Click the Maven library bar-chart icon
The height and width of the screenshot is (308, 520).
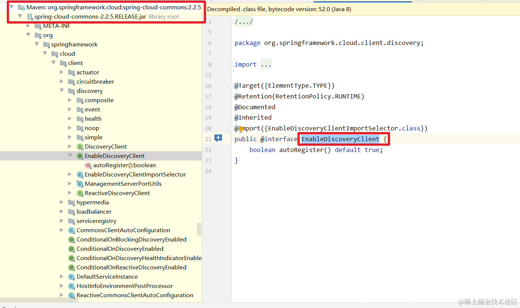21,7
